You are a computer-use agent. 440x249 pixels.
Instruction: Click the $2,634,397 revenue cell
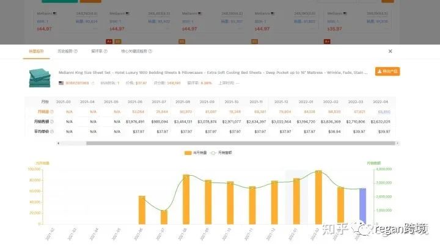[x=256, y=121]
